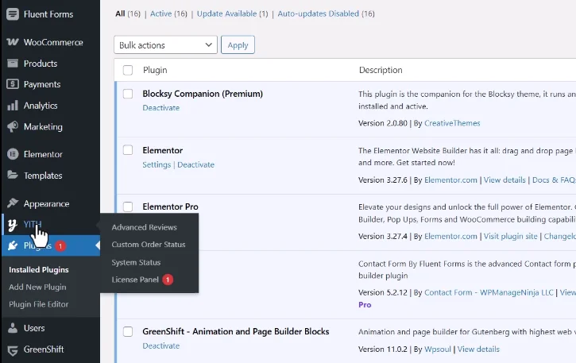Click the GreenShift logo icon
Viewport: 576px width, 363px height.
point(13,349)
